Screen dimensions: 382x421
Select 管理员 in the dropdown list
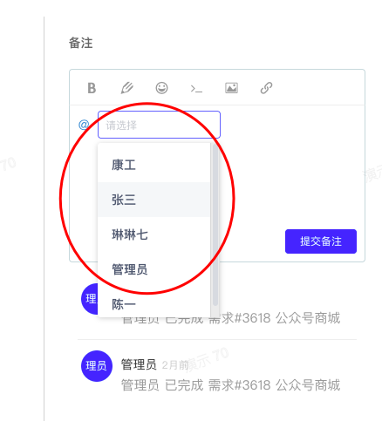(153, 269)
